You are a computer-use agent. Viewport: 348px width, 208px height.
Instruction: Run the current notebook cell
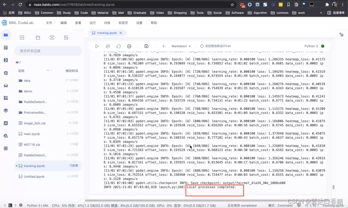97,46
